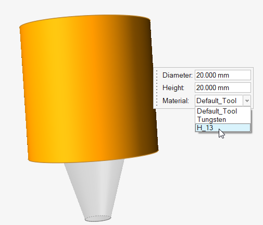Click the Height label text
The height and width of the screenshot is (225, 263).
tap(173, 87)
